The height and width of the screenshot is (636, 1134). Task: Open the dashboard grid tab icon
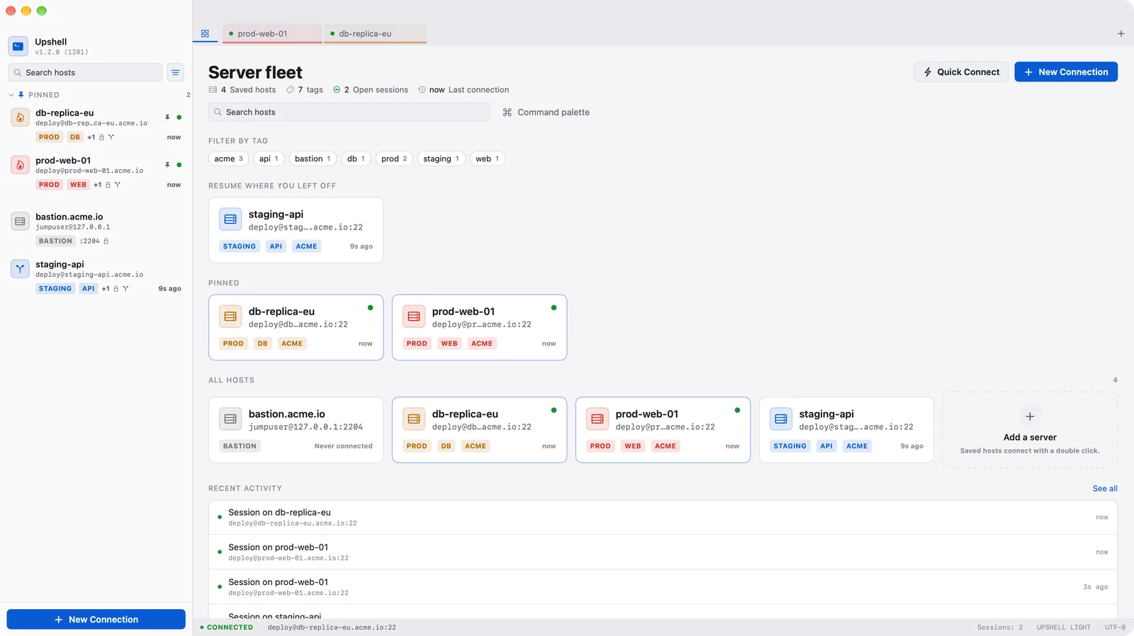[205, 33]
